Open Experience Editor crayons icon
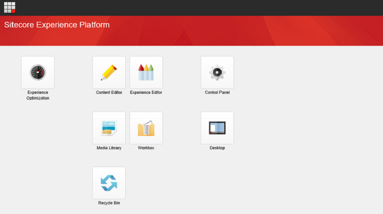The image size is (383, 214). [x=146, y=72]
